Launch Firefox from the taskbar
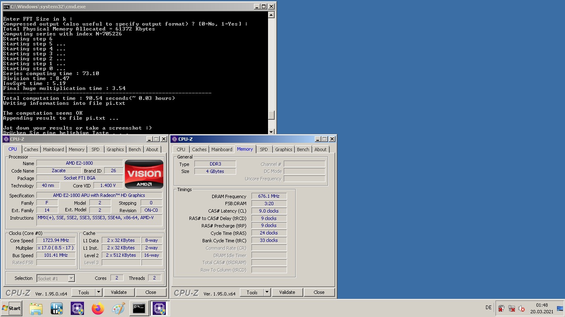Image resolution: width=565 pixels, height=317 pixels. [x=98, y=308]
